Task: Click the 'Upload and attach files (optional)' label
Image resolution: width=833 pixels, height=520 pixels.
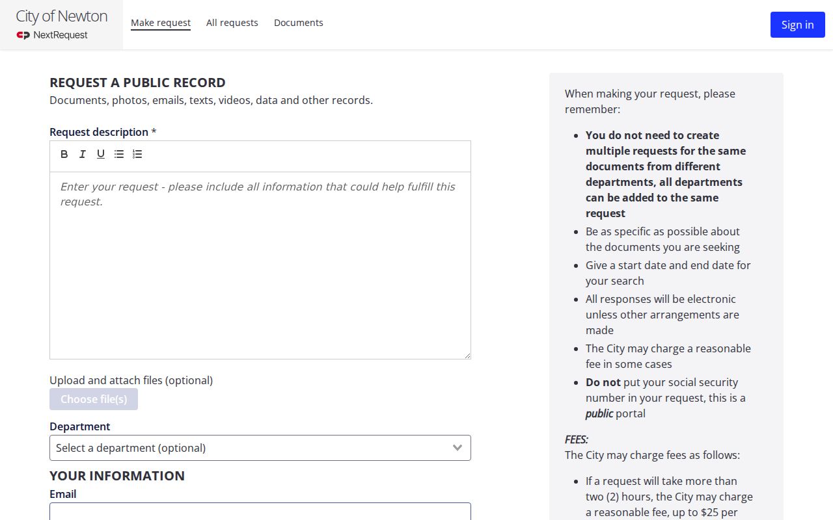Action: point(131,380)
